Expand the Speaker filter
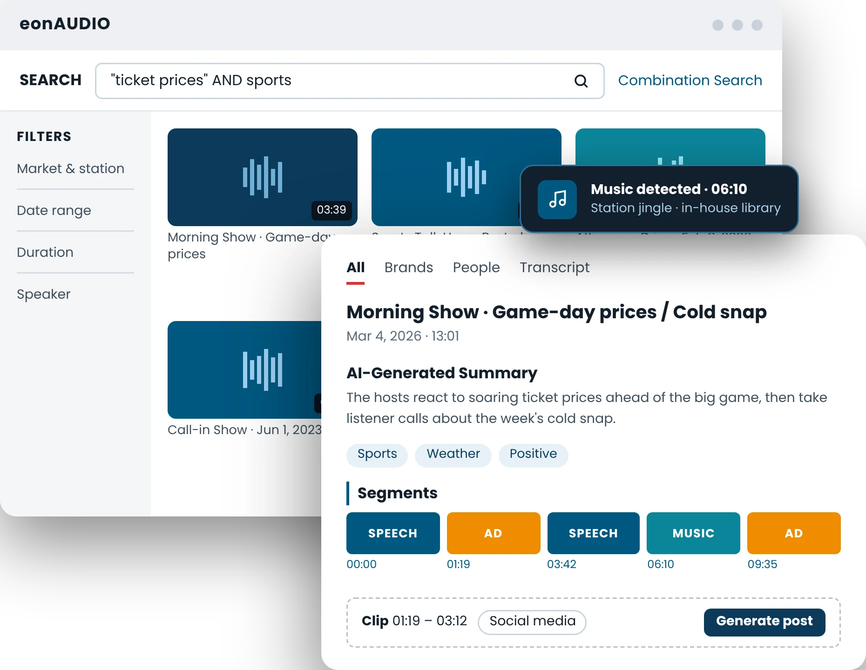Screen dimensions: 866x670 pos(44,294)
